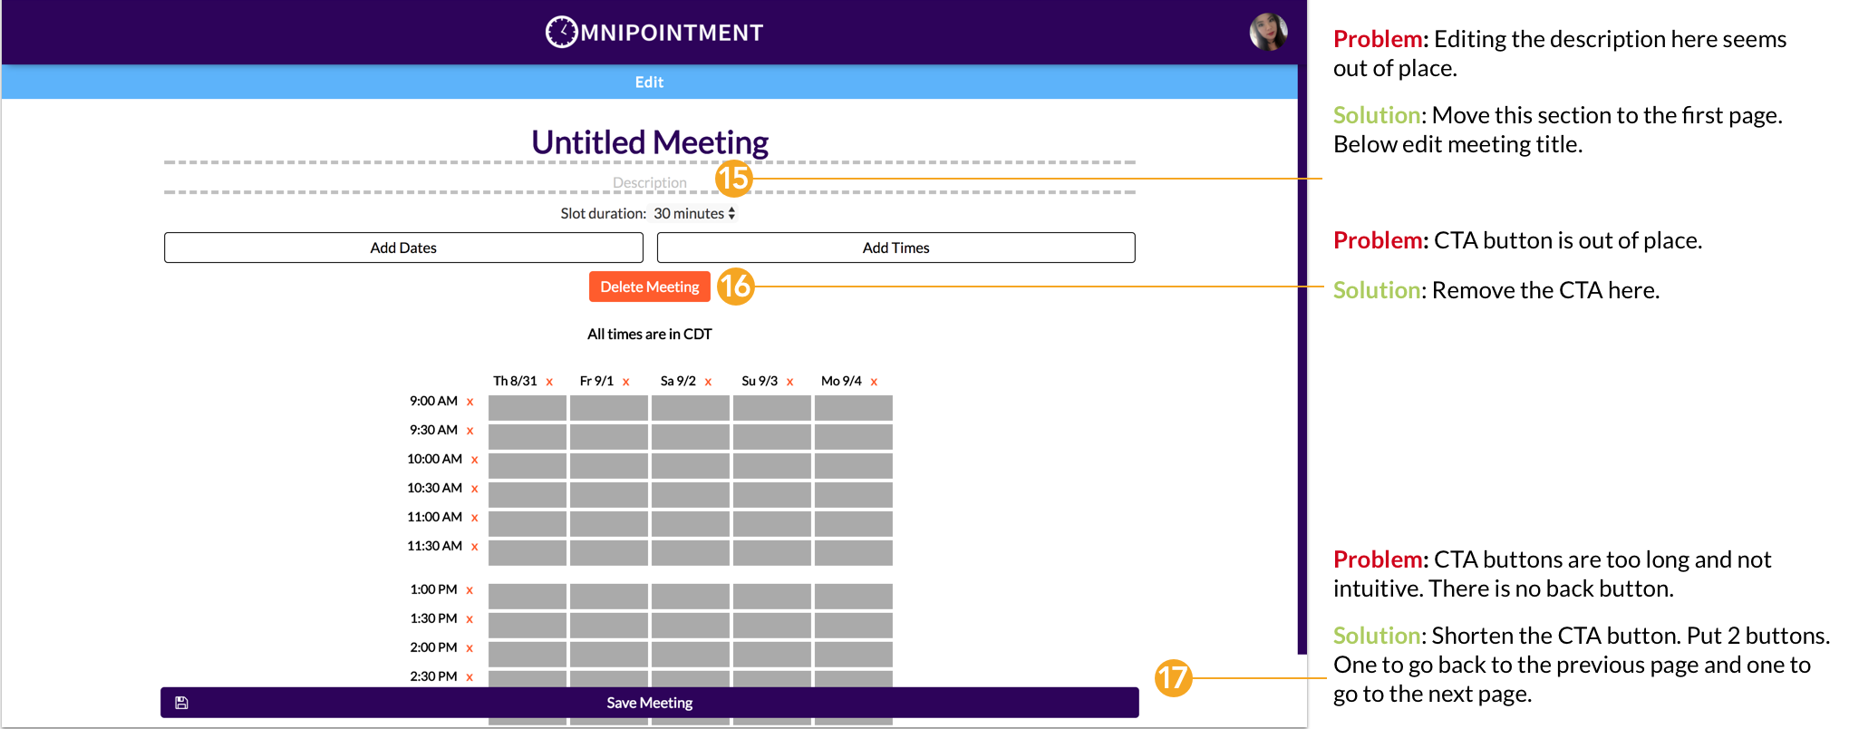Select the 'All times are in CDT' text
1849x729 pixels.
pos(649,334)
